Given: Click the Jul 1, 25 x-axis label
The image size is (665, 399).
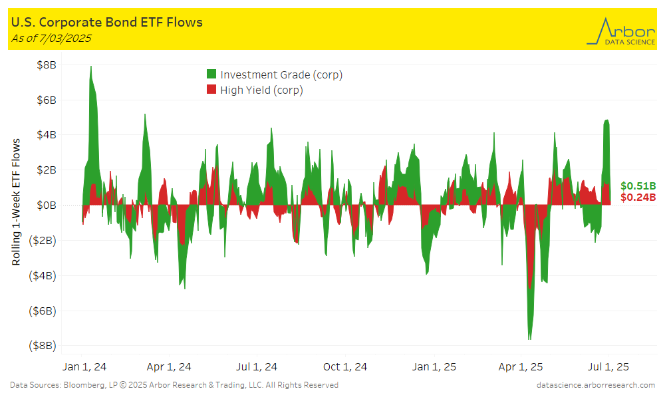Looking at the screenshot, I should pyautogui.click(x=607, y=366).
